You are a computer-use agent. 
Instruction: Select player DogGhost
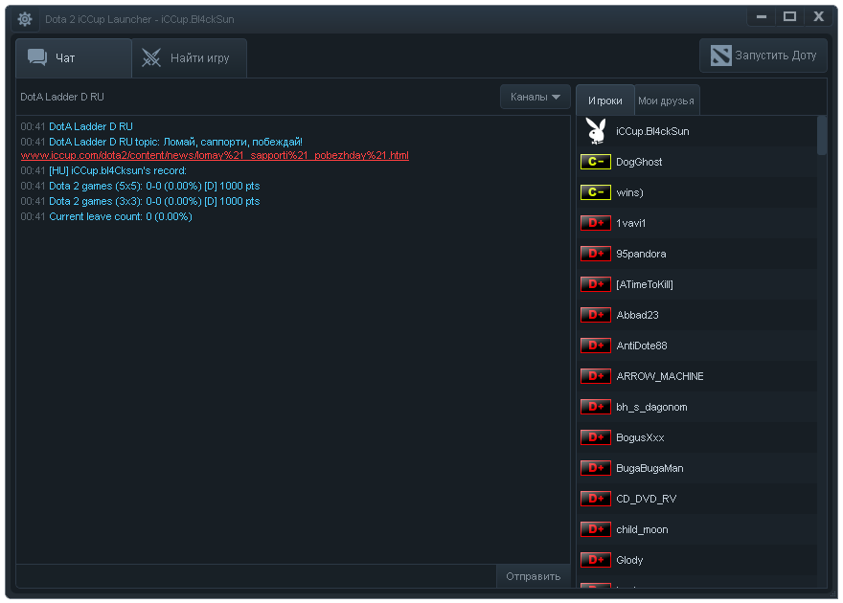(x=696, y=162)
